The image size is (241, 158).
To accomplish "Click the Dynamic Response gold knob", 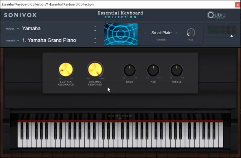I will (95, 69).
